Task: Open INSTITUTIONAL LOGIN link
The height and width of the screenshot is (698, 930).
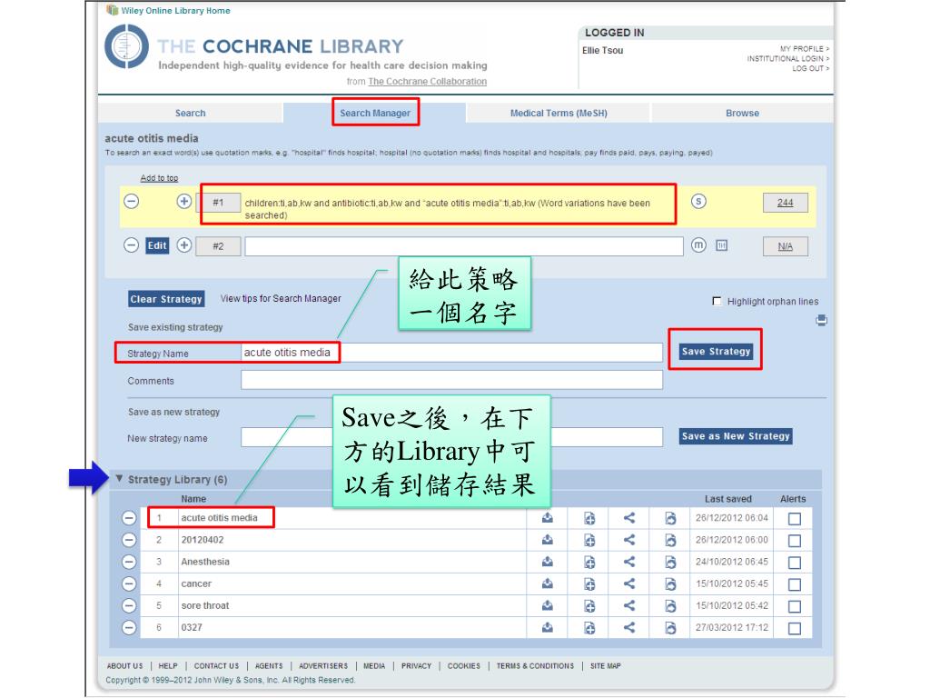Action: [788, 59]
